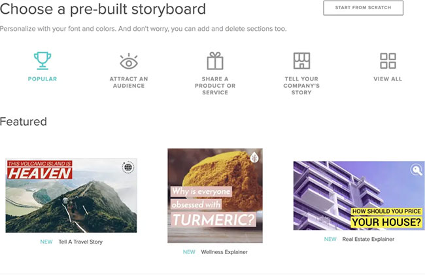Click the Popular trophy icon
The height and width of the screenshot is (275, 425).
42,61
